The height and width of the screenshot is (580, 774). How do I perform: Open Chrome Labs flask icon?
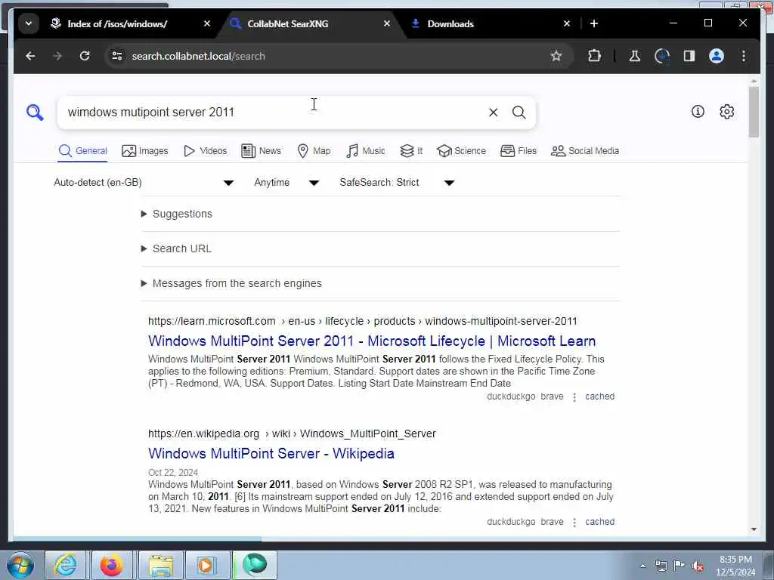(635, 56)
